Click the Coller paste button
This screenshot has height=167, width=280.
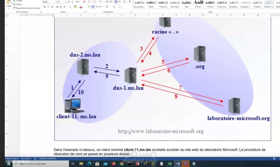pyautogui.click(x=9, y=4)
